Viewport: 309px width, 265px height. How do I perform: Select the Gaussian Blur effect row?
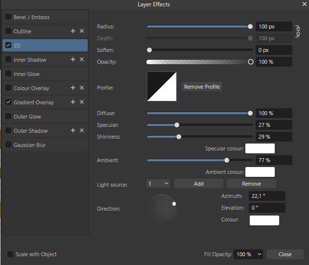click(x=45, y=145)
